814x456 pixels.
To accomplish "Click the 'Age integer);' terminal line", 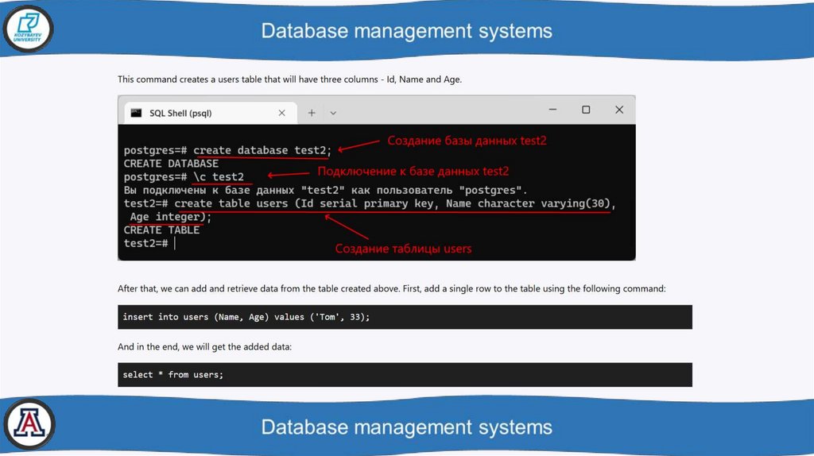I will coord(170,217).
